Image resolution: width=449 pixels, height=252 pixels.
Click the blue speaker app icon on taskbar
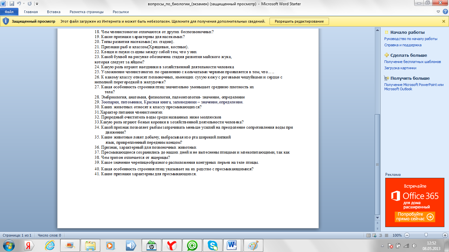point(131,245)
